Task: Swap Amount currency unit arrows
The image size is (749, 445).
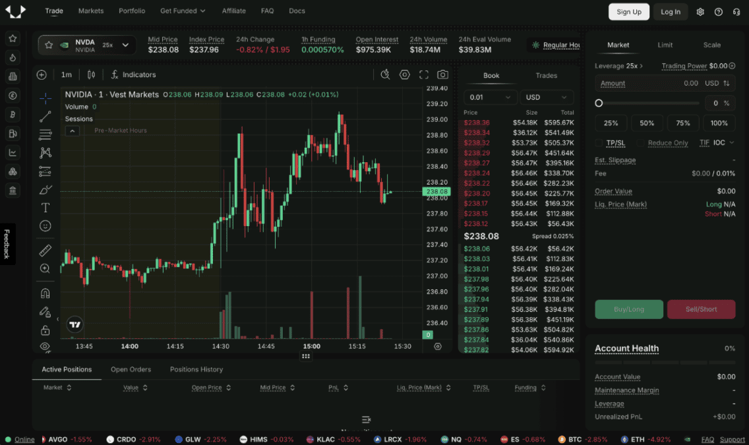Action: pos(727,83)
